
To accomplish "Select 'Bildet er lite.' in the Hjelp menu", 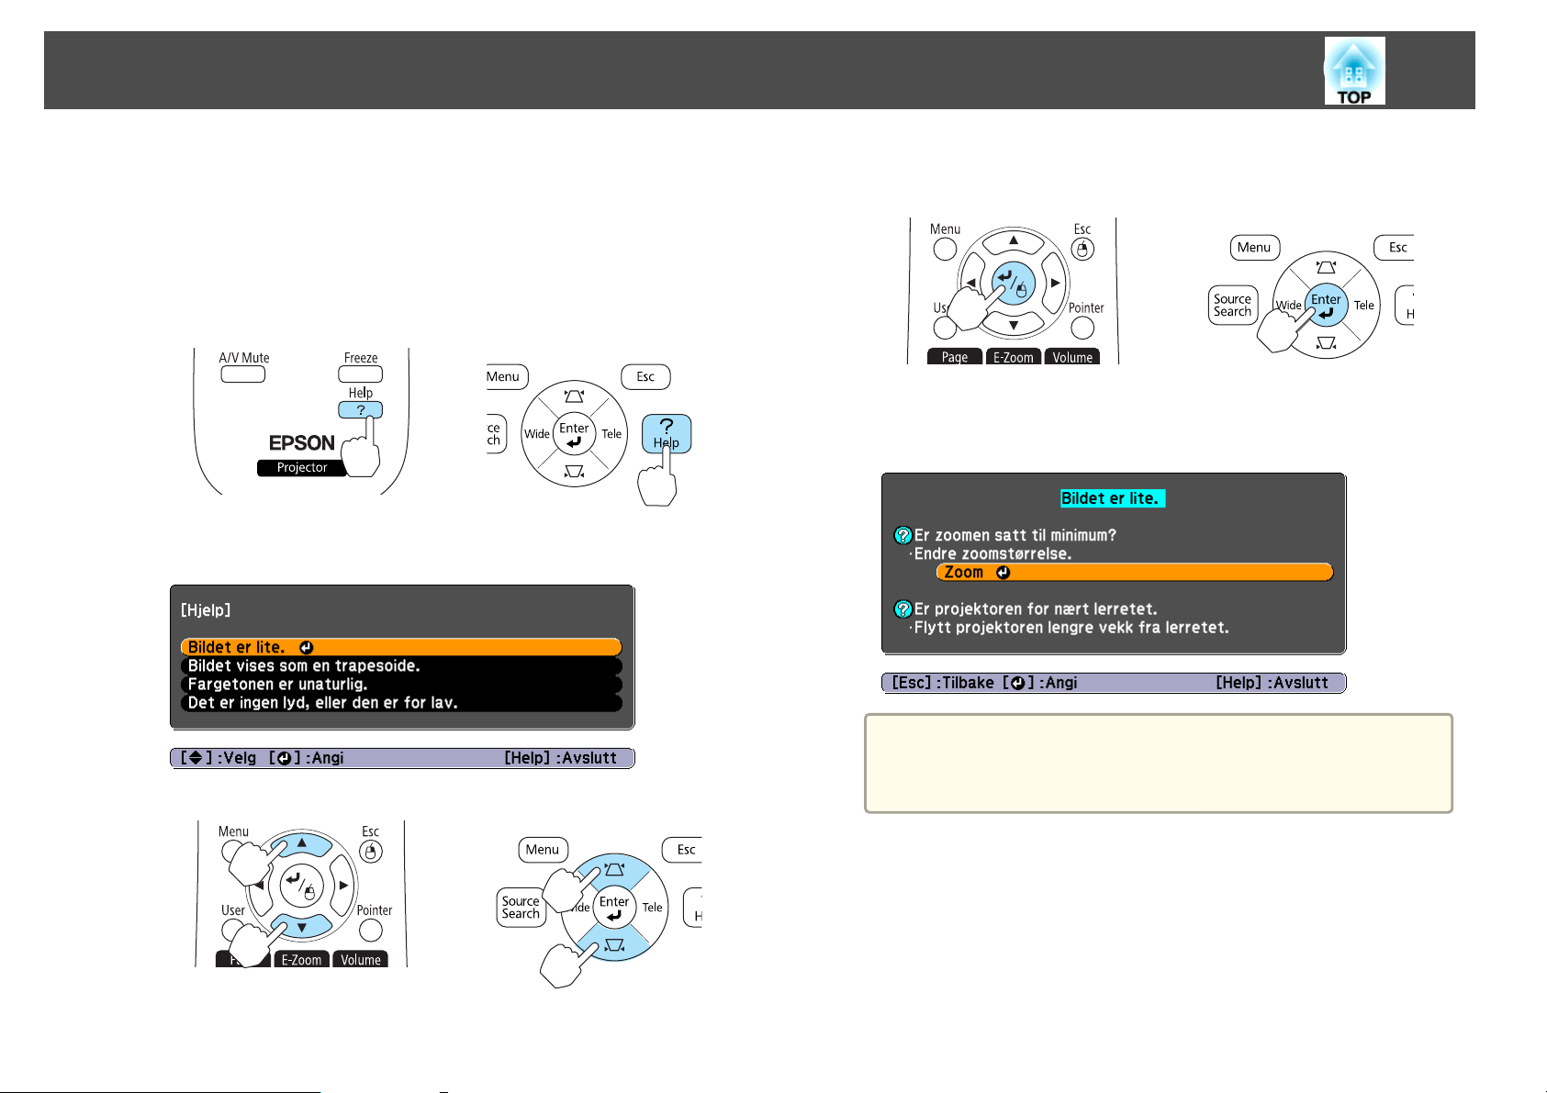I will click(401, 647).
